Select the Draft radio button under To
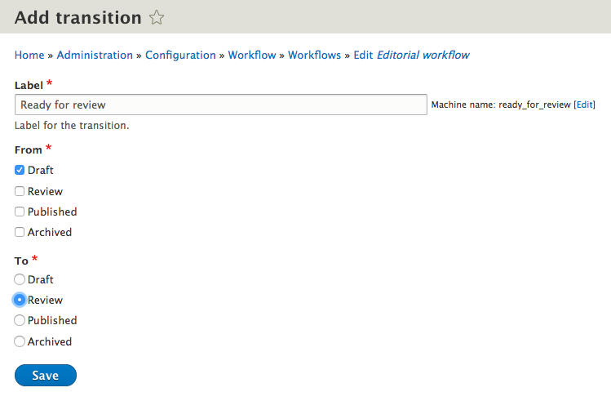Screen dimensions: 611x401 click(20, 279)
